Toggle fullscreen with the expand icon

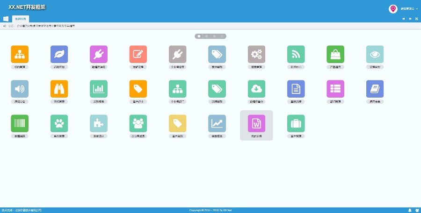pos(417,19)
